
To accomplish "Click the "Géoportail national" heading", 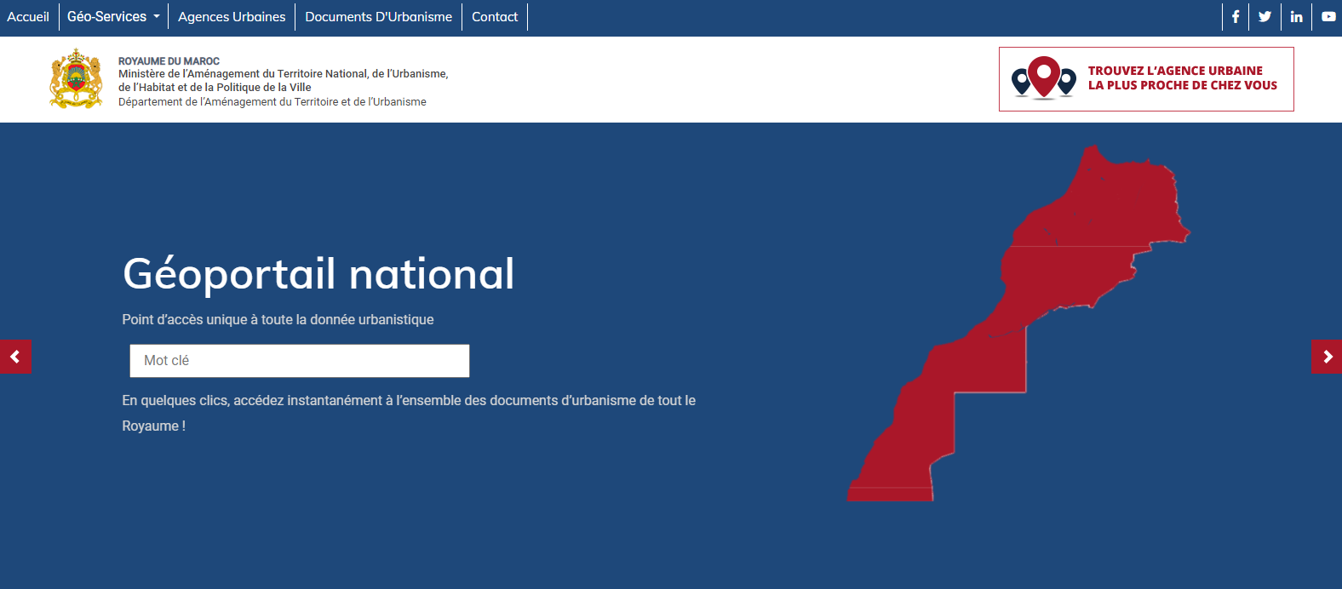I will click(318, 274).
